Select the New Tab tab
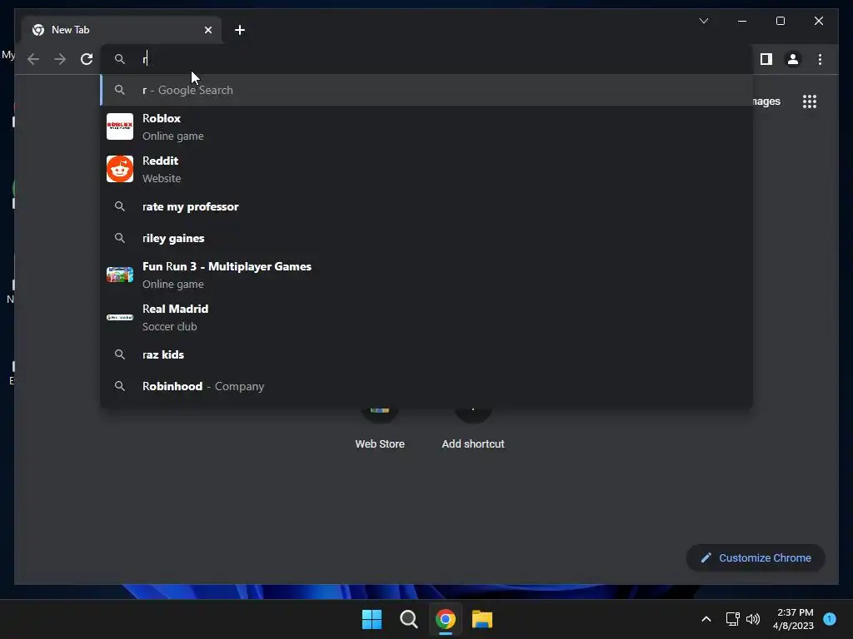The width and height of the screenshot is (853, 639). [122, 30]
